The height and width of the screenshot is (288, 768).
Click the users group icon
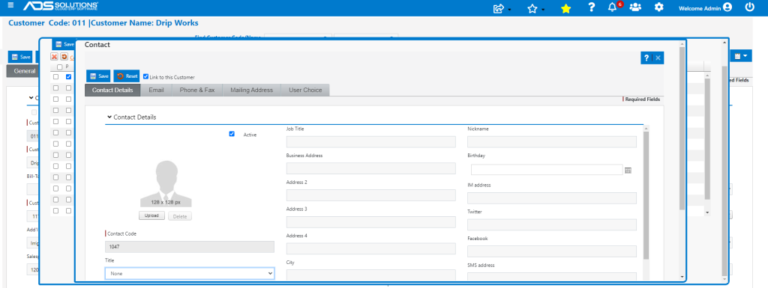(x=635, y=7)
